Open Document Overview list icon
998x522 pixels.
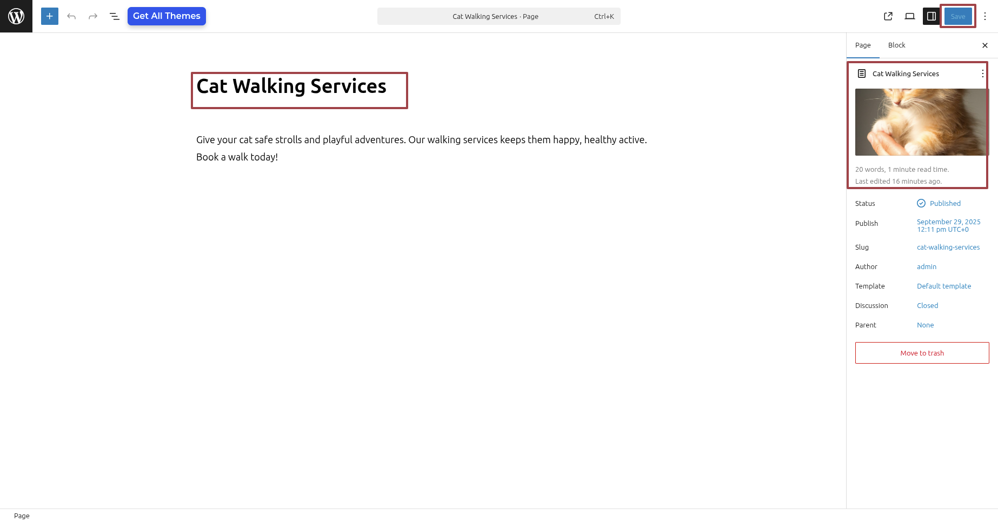tap(115, 16)
